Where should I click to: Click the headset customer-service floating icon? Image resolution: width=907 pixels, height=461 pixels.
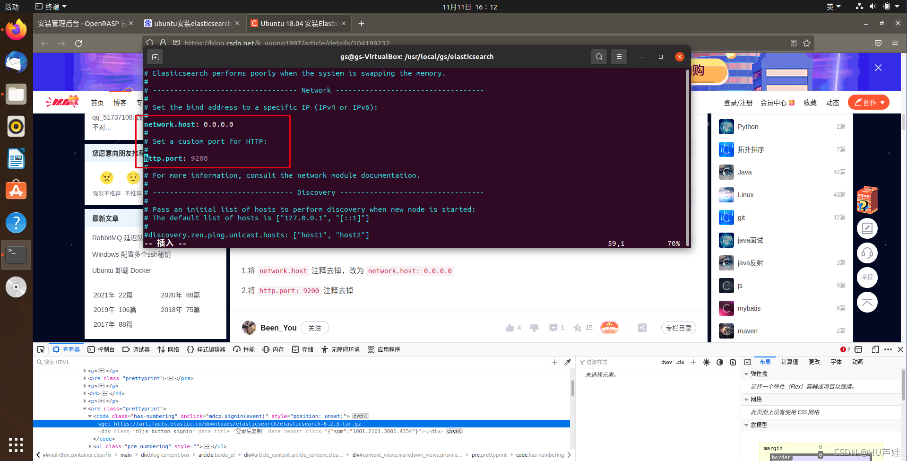pos(867,252)
